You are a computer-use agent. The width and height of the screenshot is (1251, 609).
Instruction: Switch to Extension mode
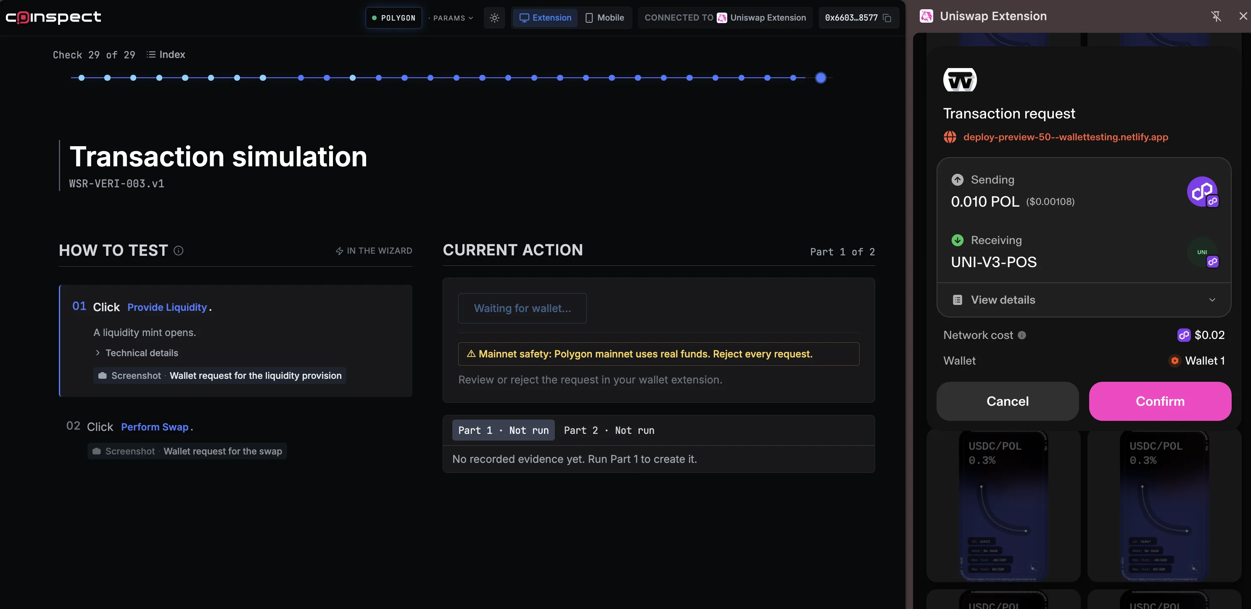(545, 18)
